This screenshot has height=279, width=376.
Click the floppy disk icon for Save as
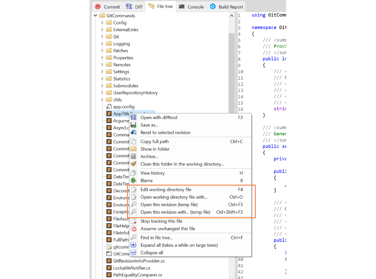point(133,125)
